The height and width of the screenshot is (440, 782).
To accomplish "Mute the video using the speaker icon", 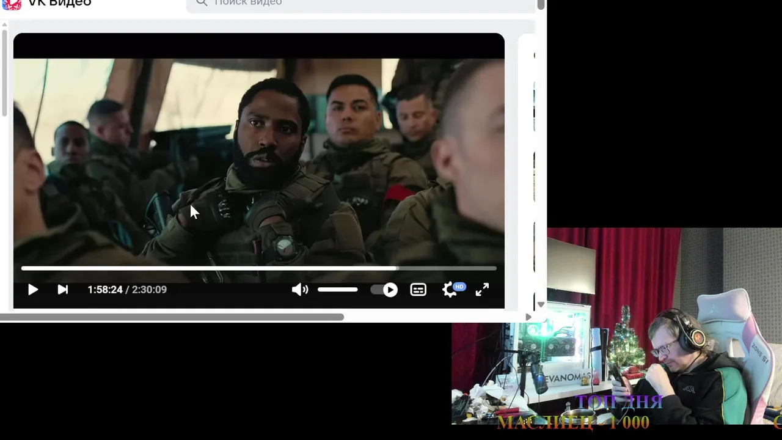I will pos(299,290).
